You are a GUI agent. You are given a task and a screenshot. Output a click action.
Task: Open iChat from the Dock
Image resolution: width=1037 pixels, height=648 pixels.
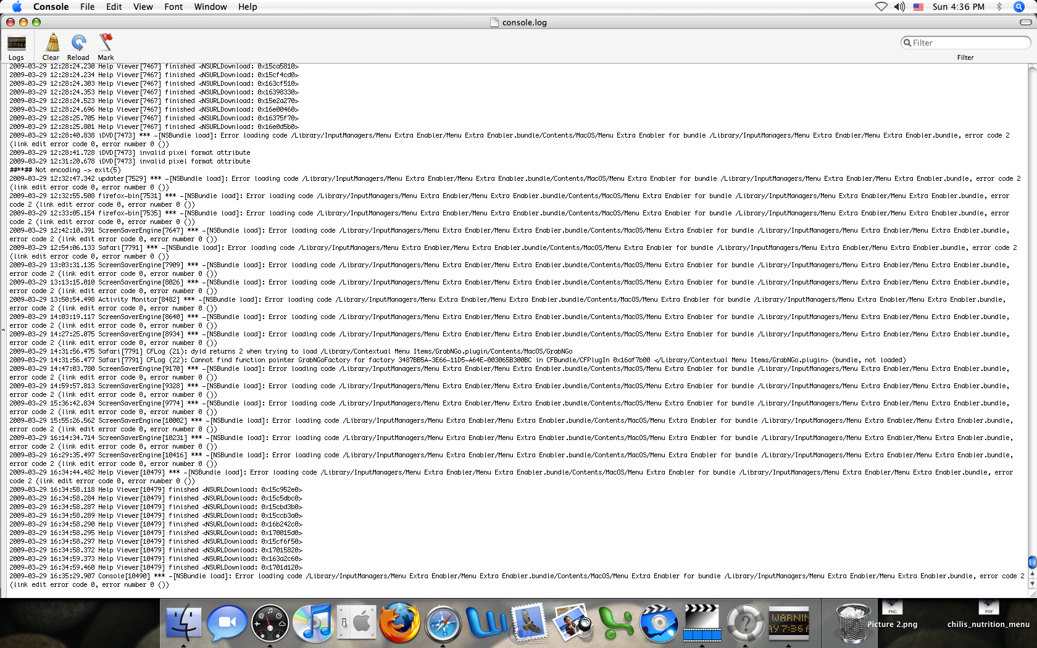click(227, 622)
